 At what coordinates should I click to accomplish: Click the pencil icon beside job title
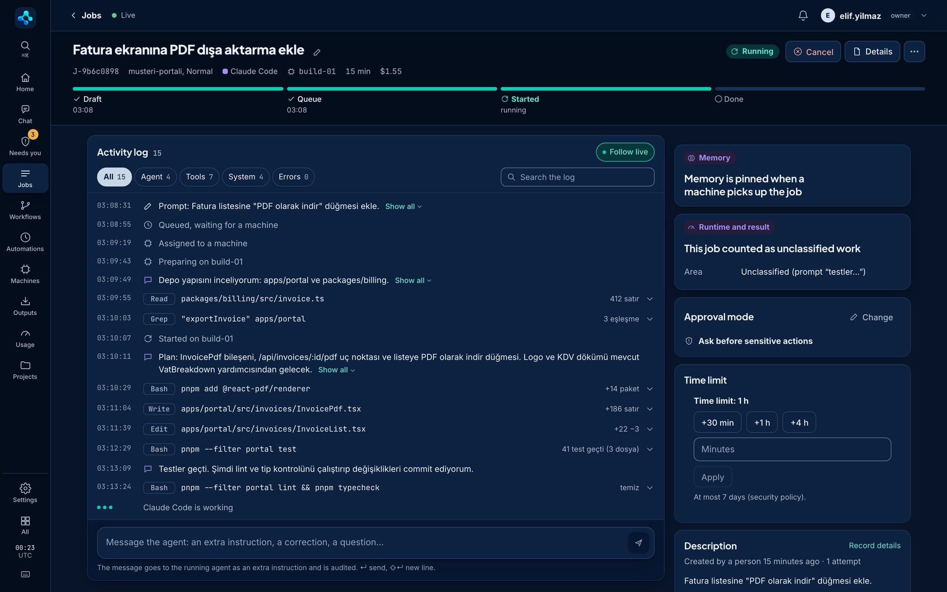coord(317,52)
